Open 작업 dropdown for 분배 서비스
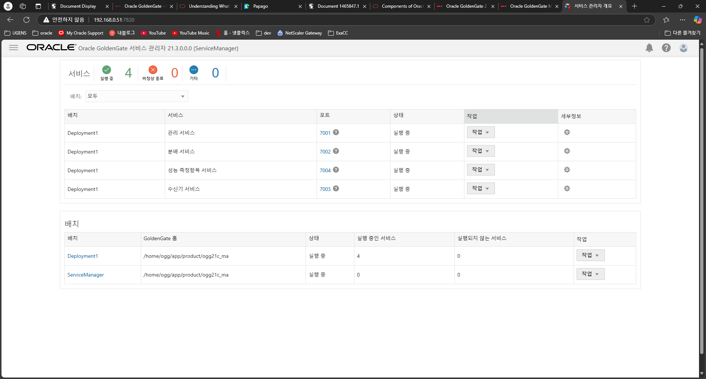Image resolution: width=706 pixels, height=379 pixels. pyautogui.click(x=481, y=151)
